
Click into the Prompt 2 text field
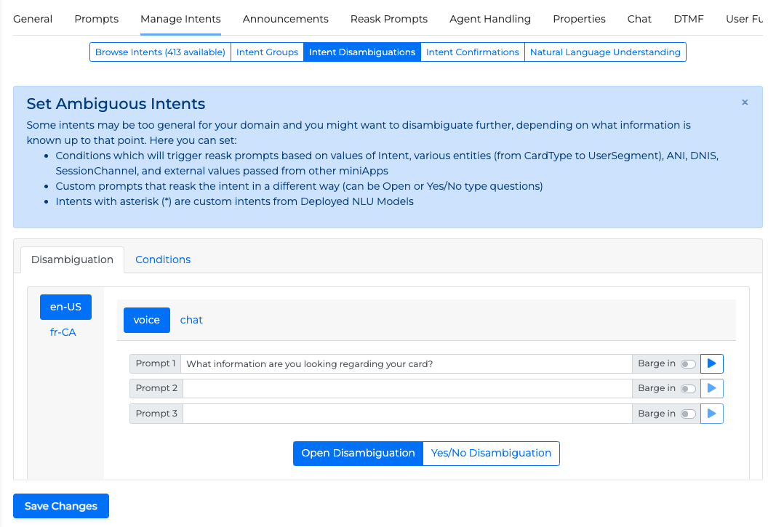(x=407, y=388)
